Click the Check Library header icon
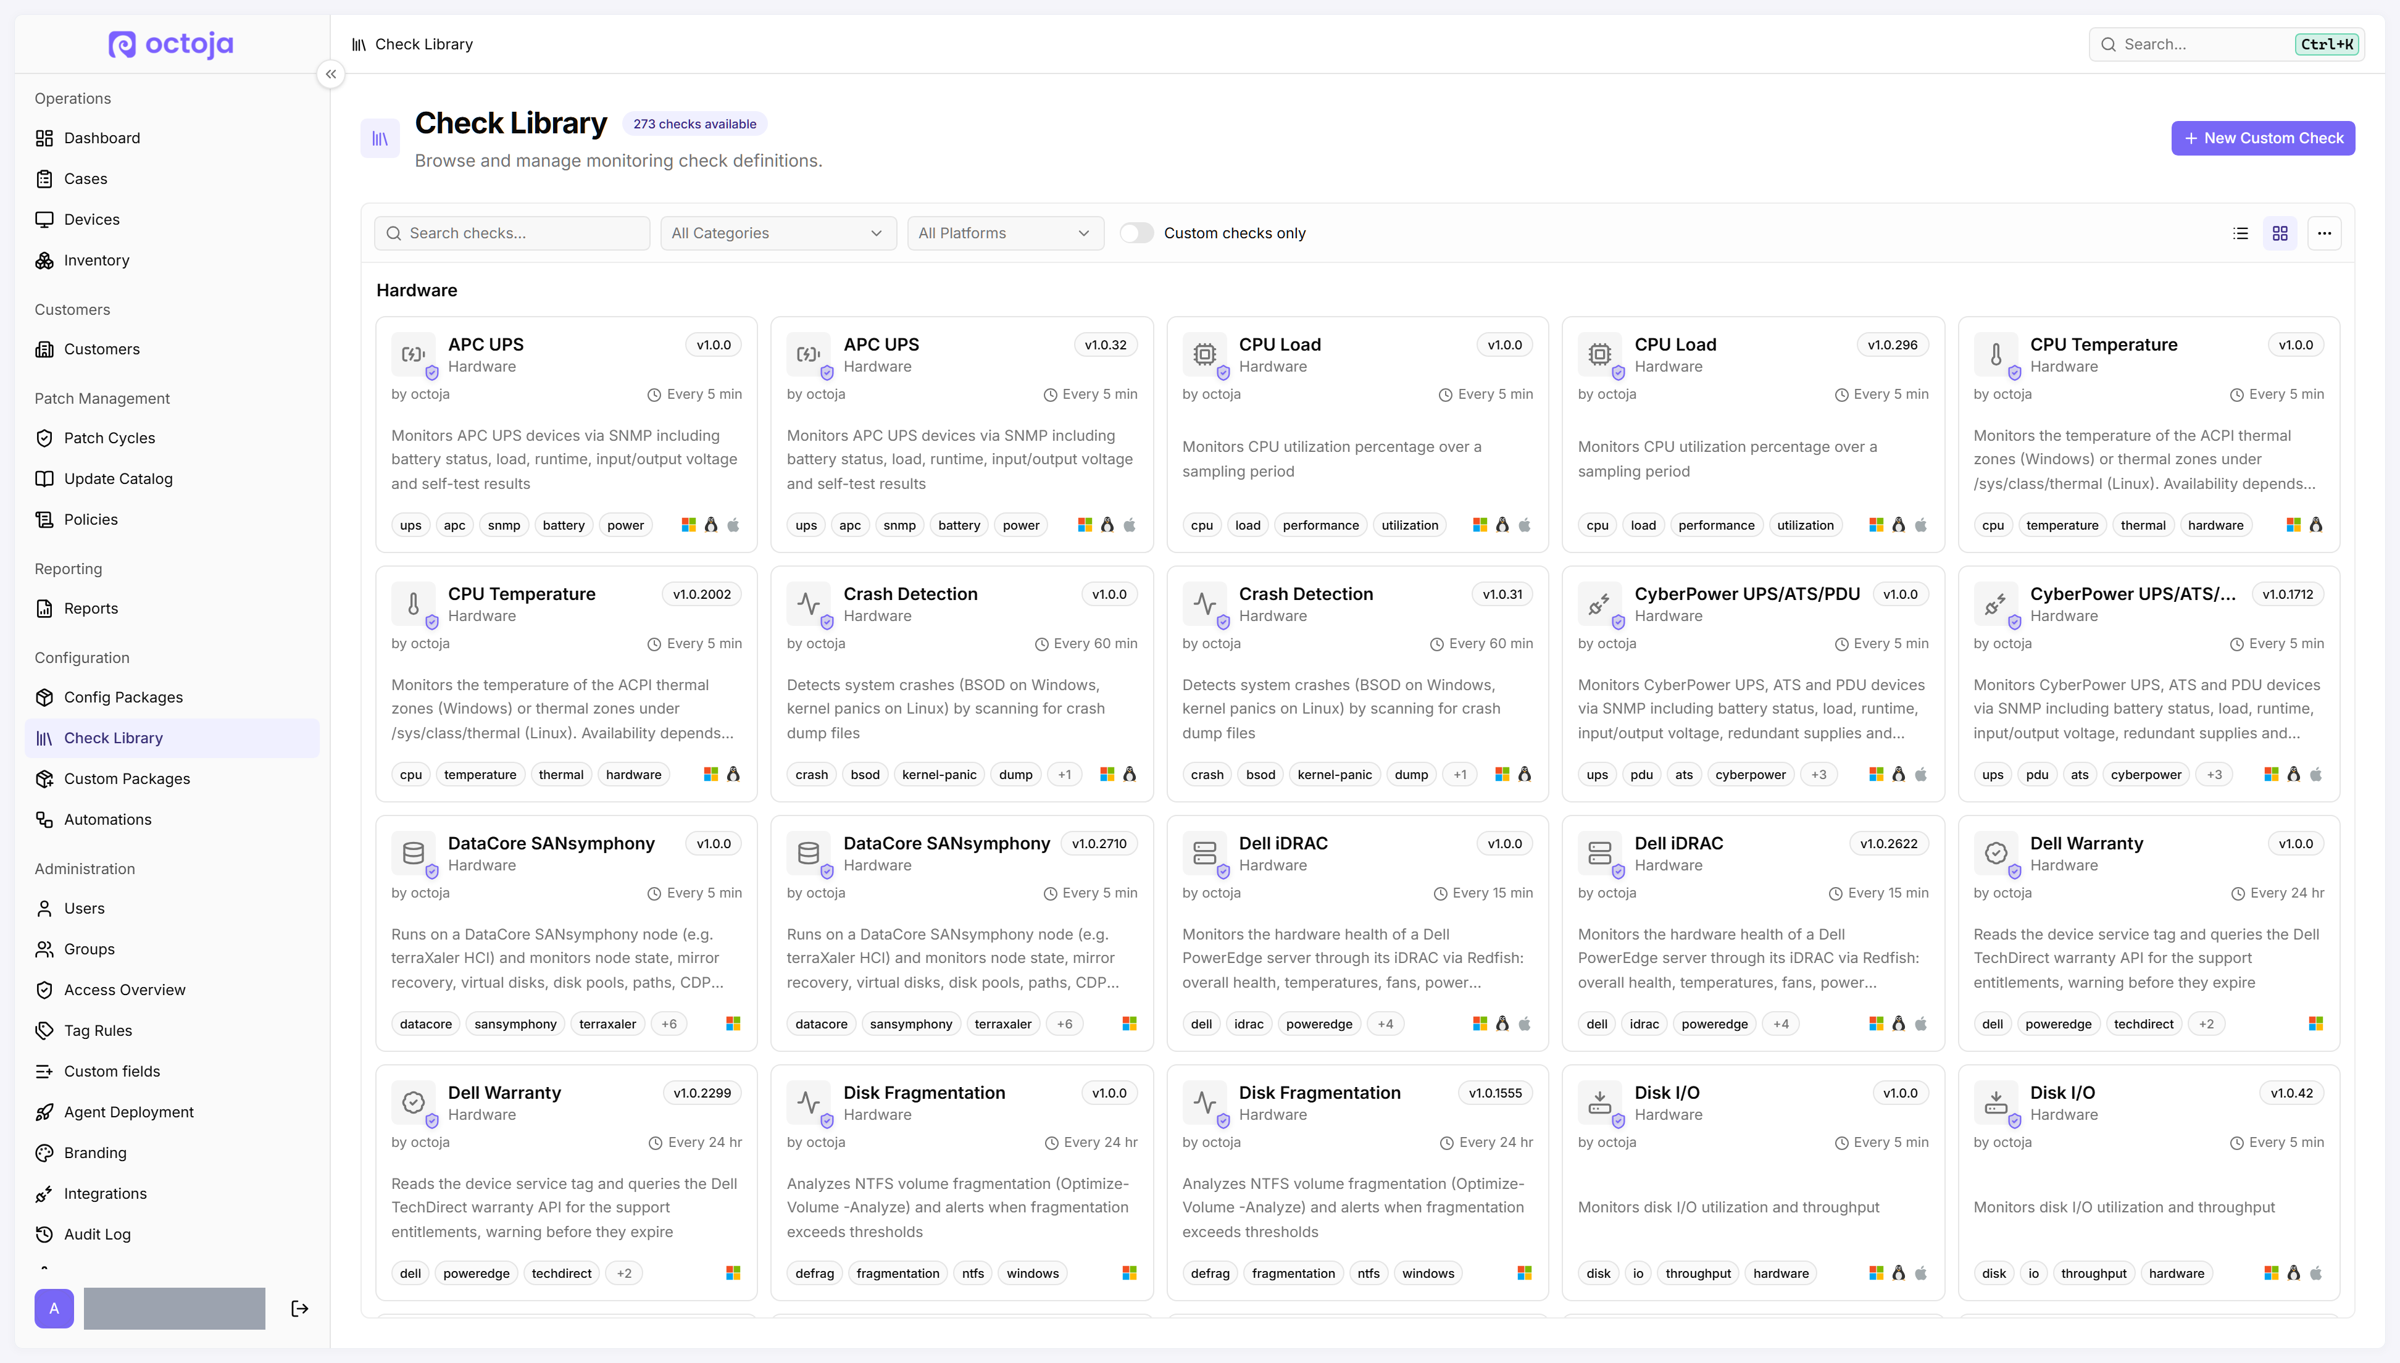The width and height of the screenshot is (2400, 1363). click(x=380, y=138)
